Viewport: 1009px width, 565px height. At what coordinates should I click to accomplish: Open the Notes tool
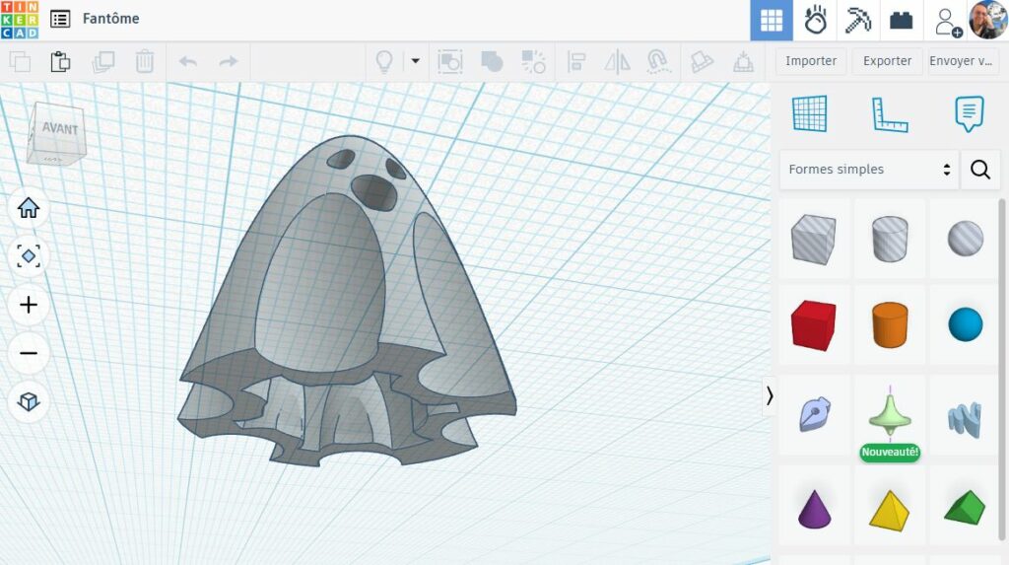[x=969, y=114]
